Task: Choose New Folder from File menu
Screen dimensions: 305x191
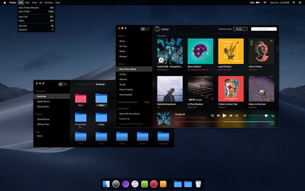Action: point(36,12)
